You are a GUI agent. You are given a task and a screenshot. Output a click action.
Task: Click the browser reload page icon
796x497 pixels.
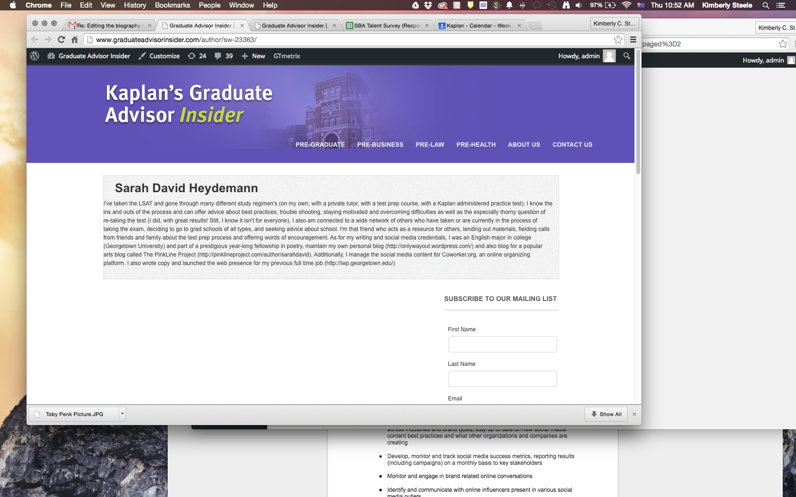(61, 40)
